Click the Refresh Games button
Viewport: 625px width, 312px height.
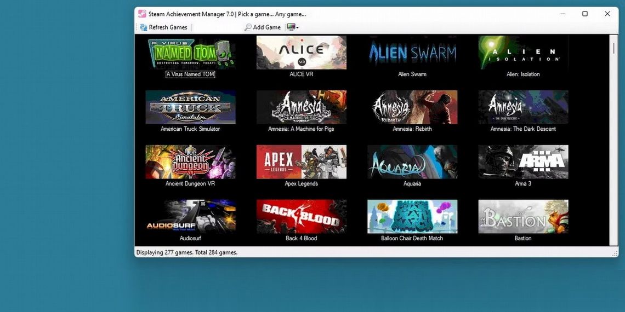click(x=164, y=27)
